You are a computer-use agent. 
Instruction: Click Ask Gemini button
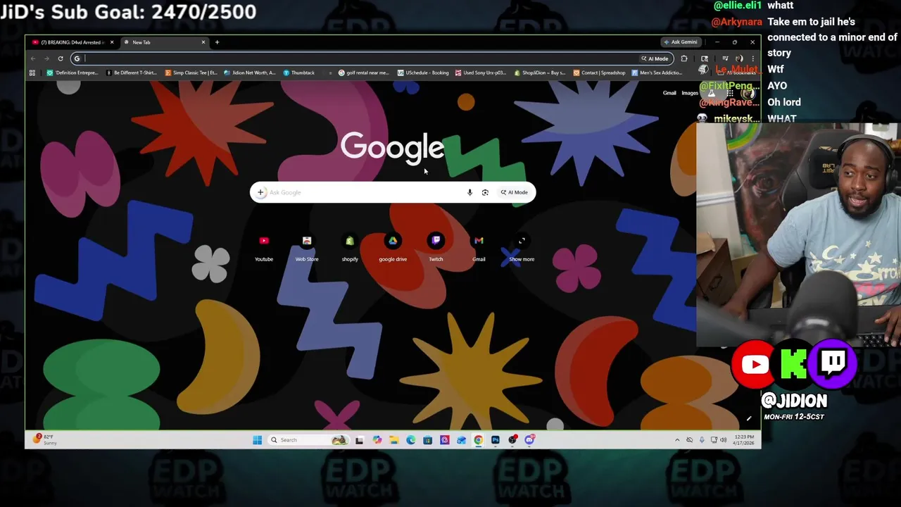click(x=680, y=42)
